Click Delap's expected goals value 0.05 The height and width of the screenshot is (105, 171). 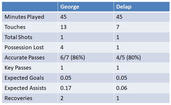pyautogui.click(x=122, y=78)
